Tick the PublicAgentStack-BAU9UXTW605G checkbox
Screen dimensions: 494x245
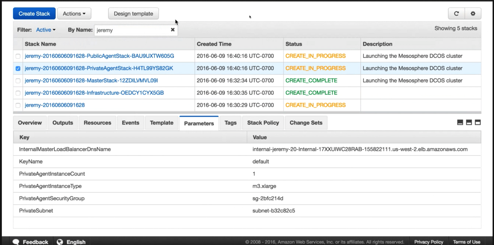pos(18,56)
